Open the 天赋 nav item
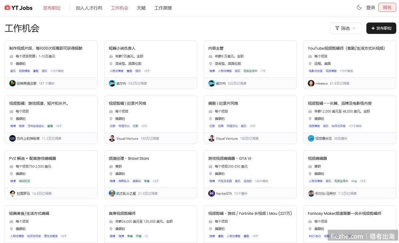The image size is (399, 243). 141,8
